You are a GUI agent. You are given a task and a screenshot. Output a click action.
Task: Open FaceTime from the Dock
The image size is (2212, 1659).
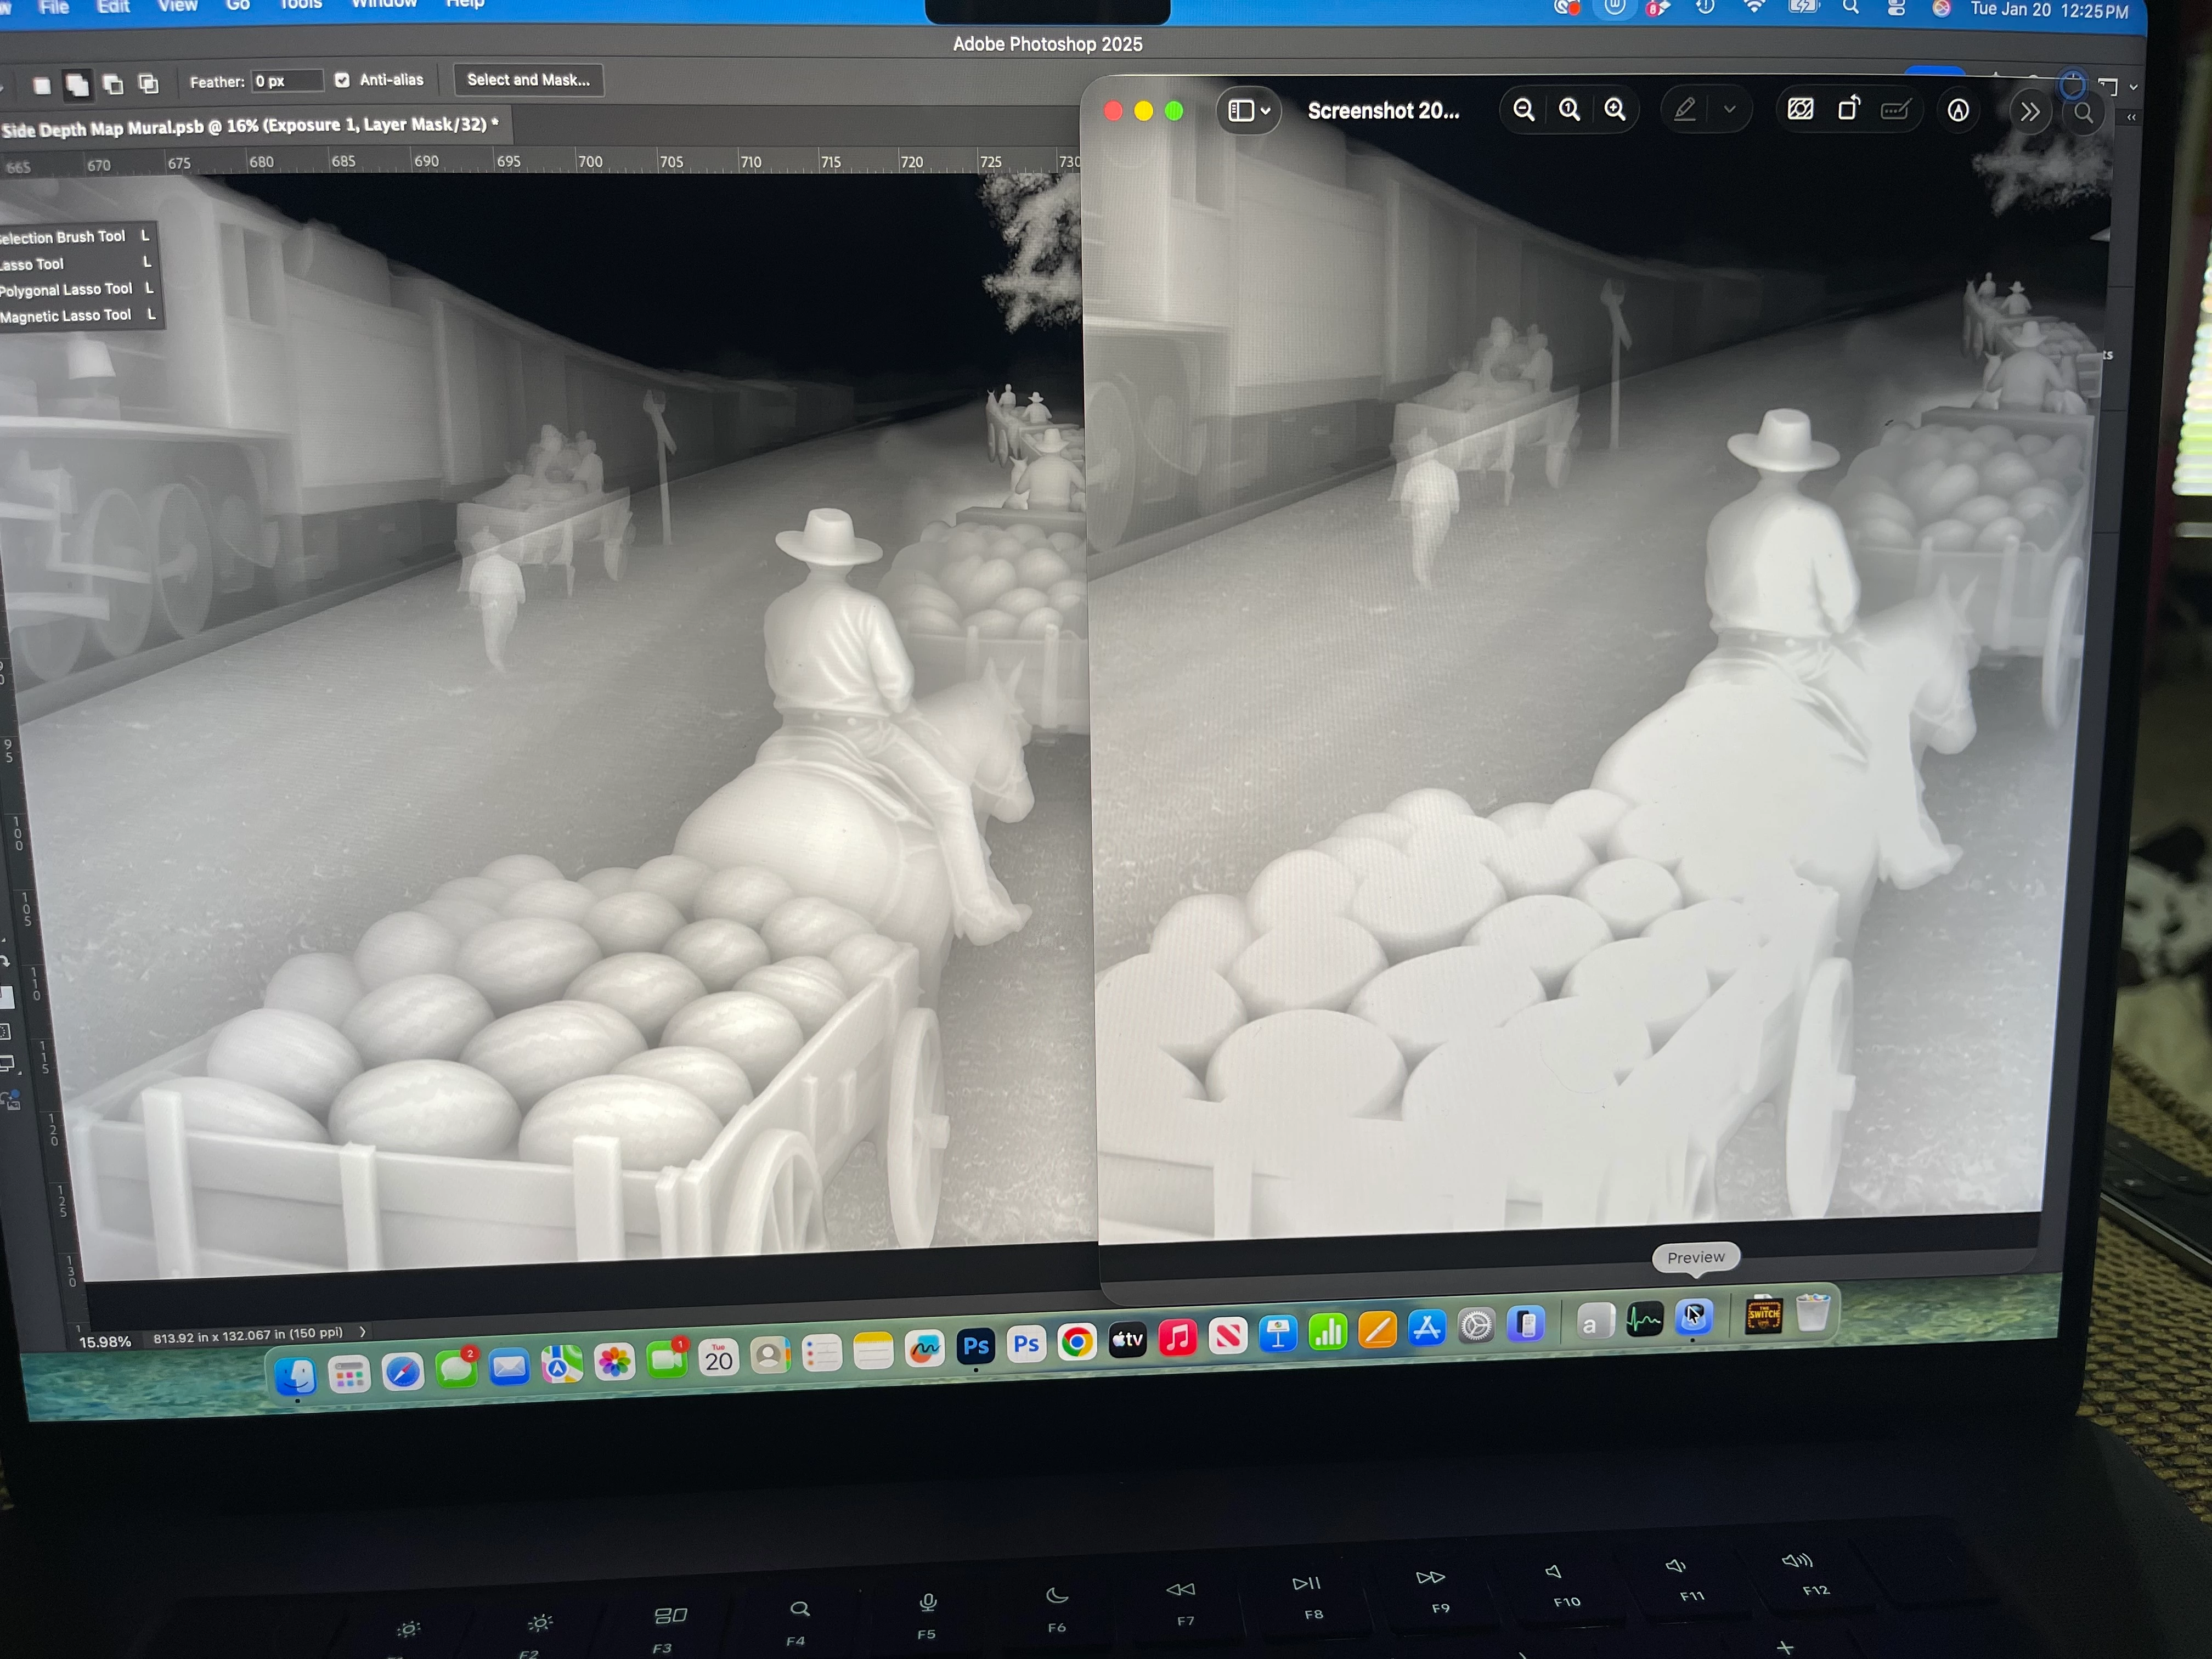(x=667, y=1359)
